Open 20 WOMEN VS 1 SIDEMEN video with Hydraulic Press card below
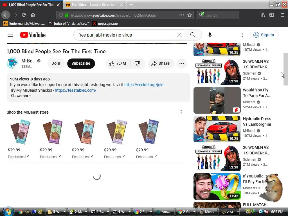The image size is (288, 216). (x=217, y=72)
